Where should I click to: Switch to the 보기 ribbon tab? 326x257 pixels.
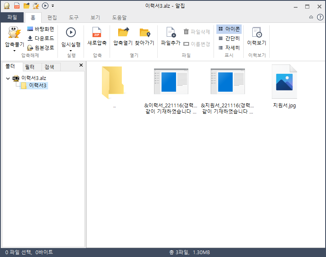95,18
